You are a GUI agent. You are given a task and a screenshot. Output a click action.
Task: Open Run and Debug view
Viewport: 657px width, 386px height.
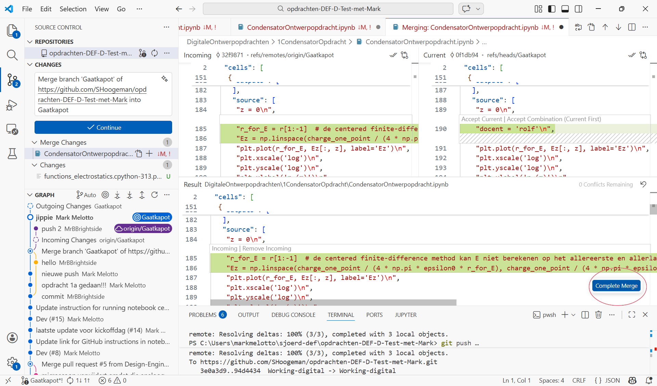[x=12, y=105]
